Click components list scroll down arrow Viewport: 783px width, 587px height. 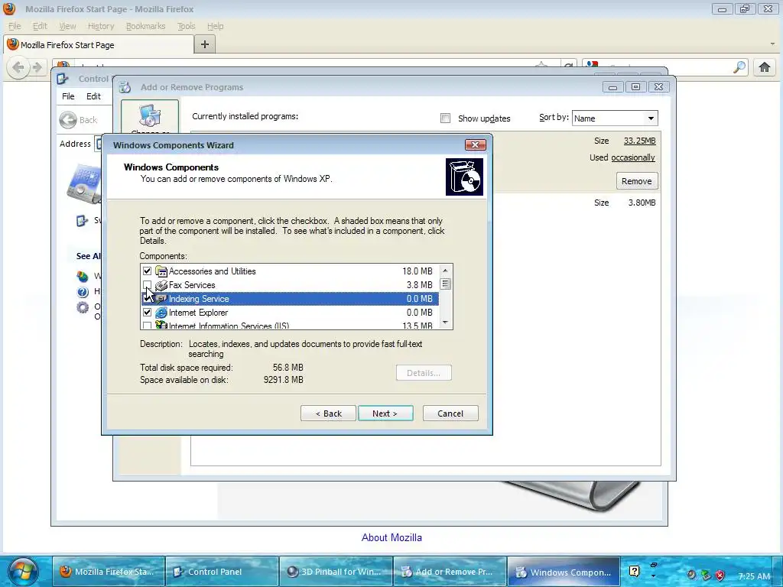pos(446,323)
